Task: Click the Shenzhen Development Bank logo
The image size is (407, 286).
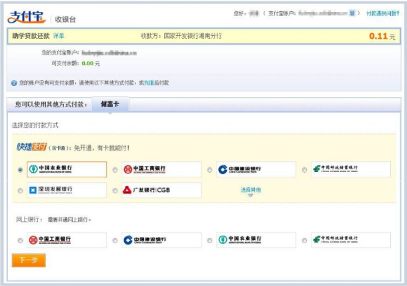Action: pos(66,190)
